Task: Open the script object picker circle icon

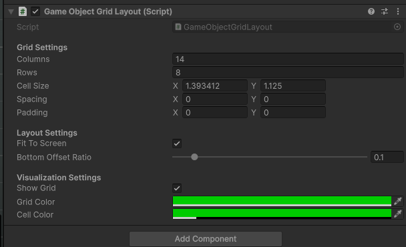Action: [x=397, y=27]
